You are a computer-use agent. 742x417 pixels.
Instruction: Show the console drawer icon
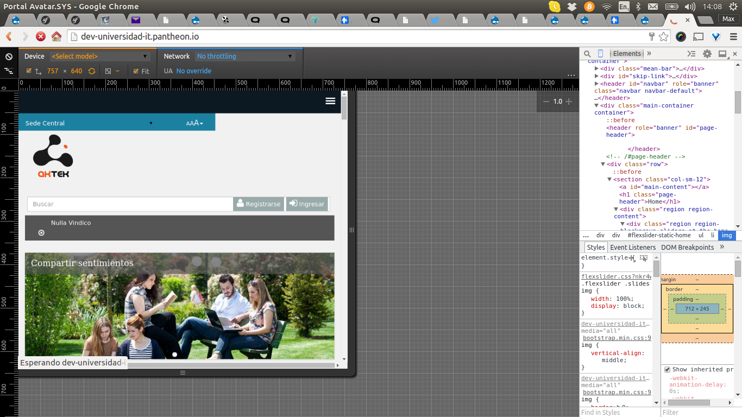tap(691, 54)
